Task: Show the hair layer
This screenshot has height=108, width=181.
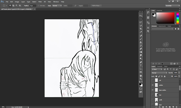Action: pyautogui.click(x=153, y=95)
